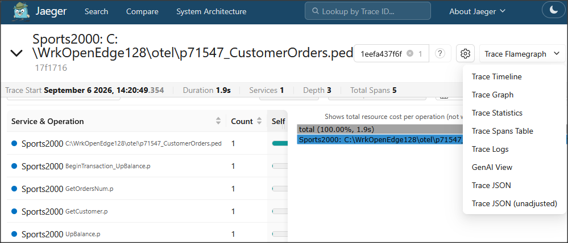This screenshot has width=568, height=243.
Task: Clear the trace search text with x icon
Action: 410,53
